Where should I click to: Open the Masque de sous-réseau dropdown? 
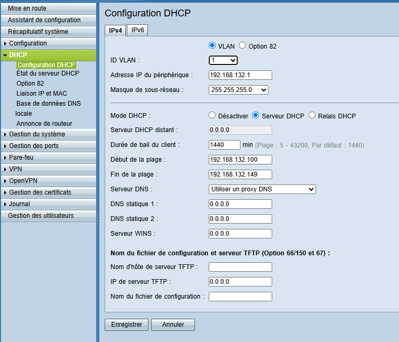click(238, 90)
